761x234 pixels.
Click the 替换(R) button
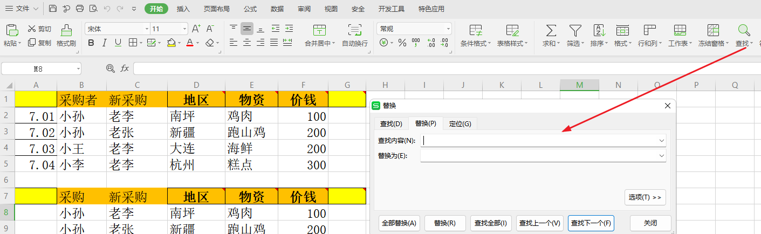(445, 223)
